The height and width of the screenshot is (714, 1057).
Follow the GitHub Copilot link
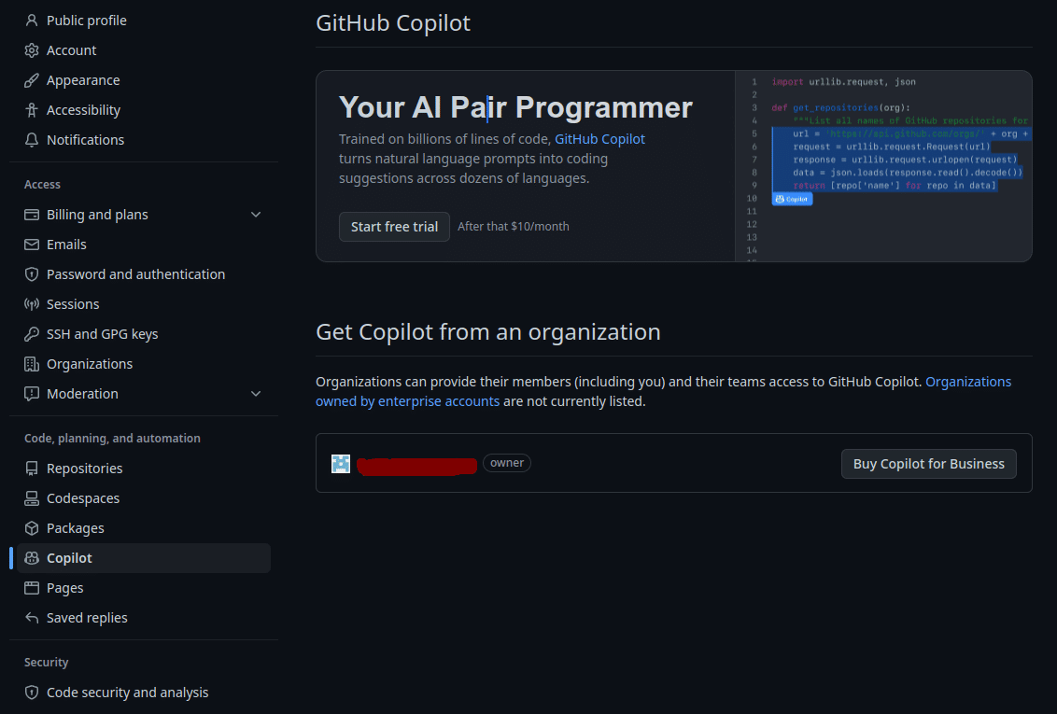tap(599, 139)
